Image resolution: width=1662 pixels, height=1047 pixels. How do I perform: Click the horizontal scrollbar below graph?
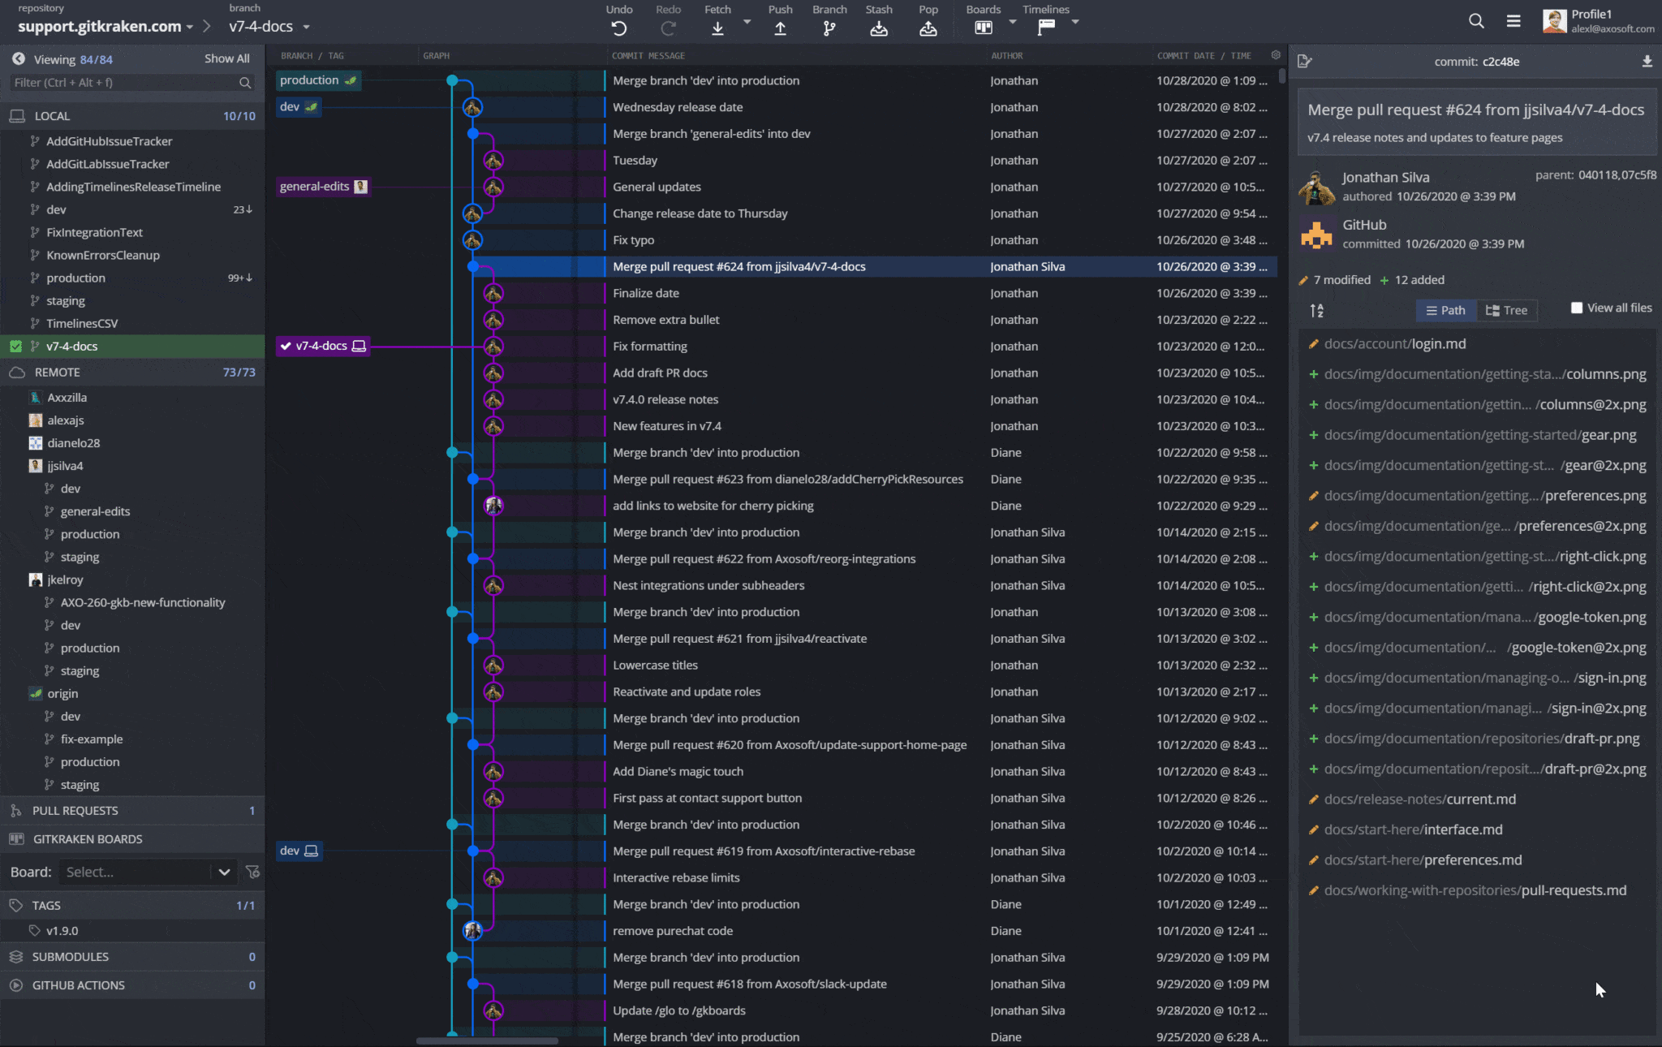487,1041
